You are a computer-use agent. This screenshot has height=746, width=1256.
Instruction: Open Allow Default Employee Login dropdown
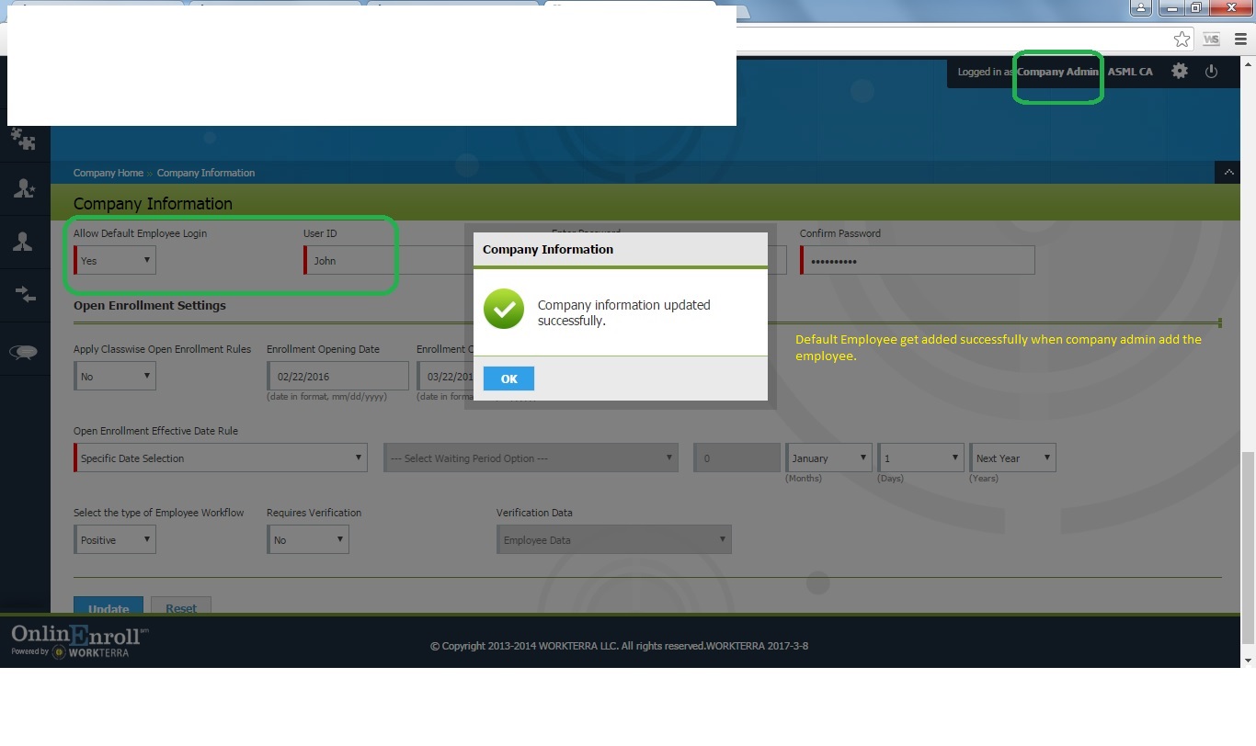(115, 261)
